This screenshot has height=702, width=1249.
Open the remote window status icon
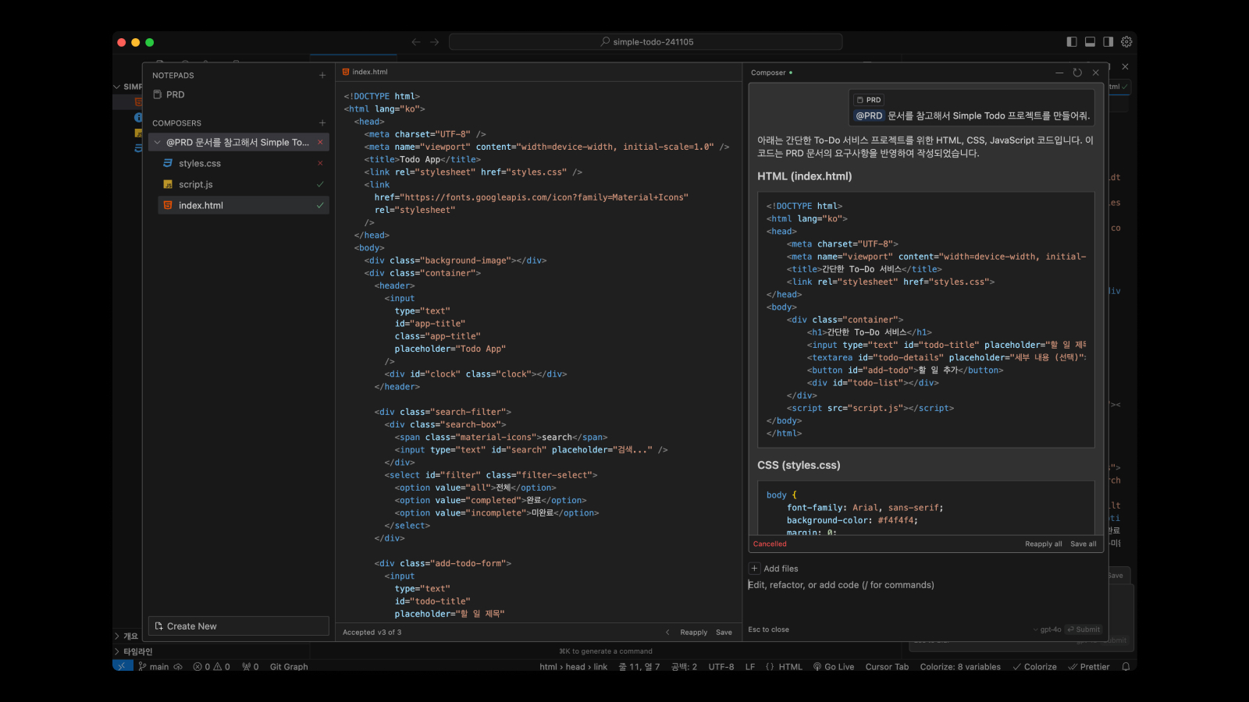pos(123,667)
